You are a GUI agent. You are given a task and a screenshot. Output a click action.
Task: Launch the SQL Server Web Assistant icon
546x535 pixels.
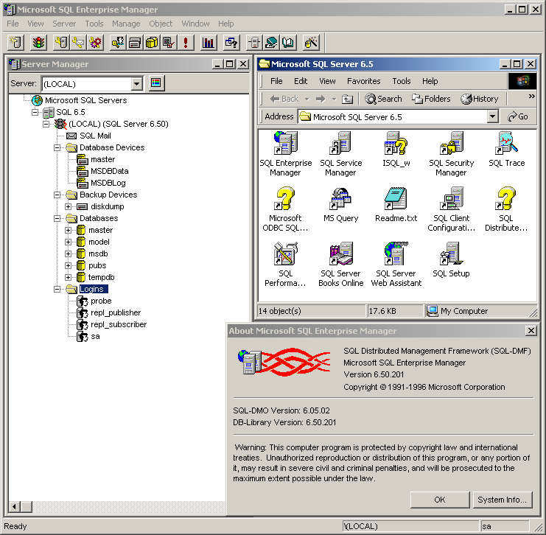(396, 254)
